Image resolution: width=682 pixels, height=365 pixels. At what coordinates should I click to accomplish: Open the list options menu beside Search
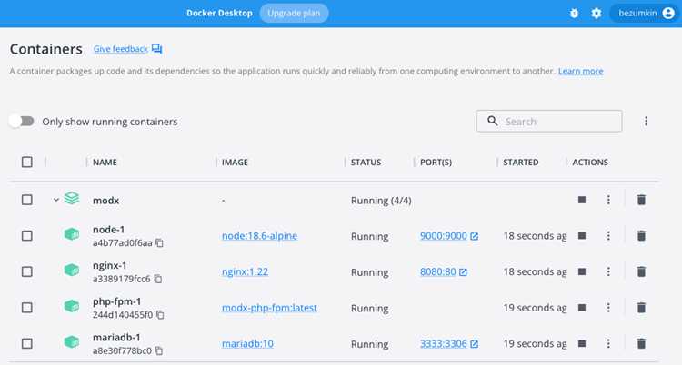click(646, 122)
